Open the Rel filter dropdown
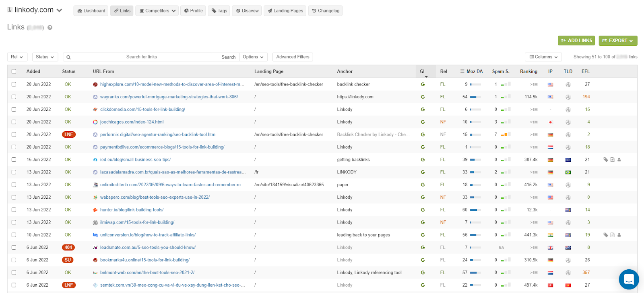The image size is (644, 293). (x=17, y=57)
